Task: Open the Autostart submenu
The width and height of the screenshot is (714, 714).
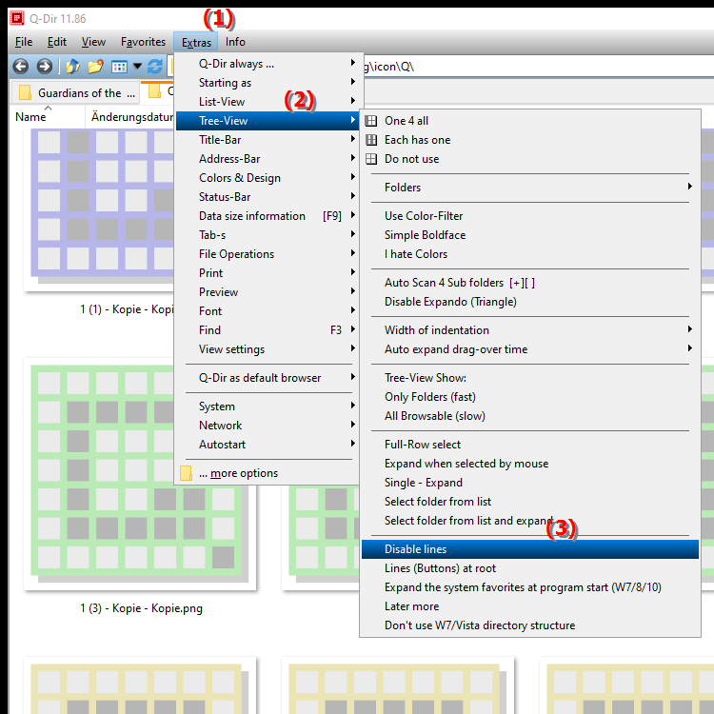Action: pos(267,445)
